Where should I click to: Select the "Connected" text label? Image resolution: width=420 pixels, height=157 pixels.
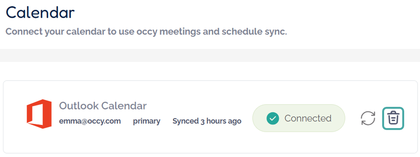[308, 118]
